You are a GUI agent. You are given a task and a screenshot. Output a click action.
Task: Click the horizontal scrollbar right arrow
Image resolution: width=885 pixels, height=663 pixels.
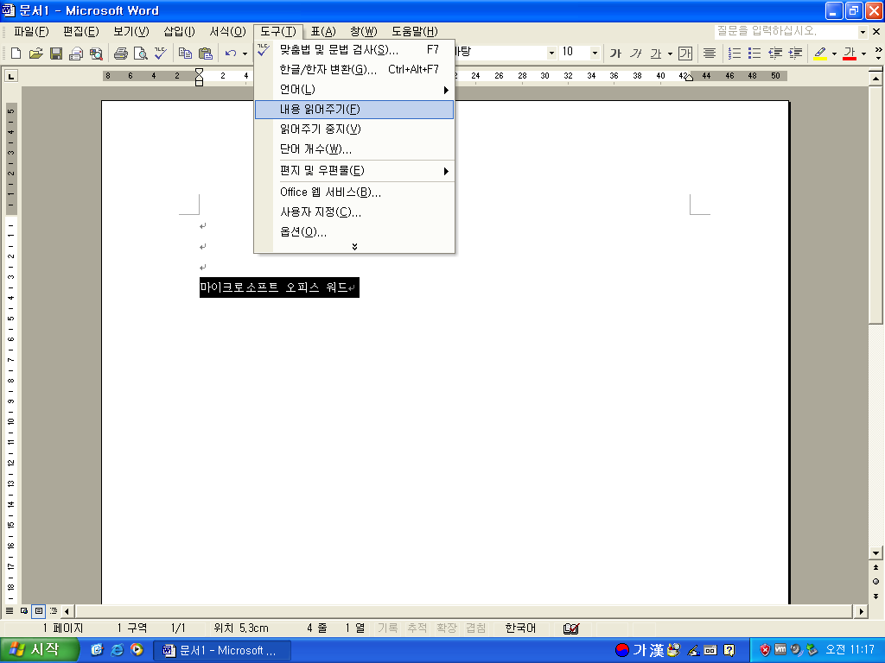[862, 611]
